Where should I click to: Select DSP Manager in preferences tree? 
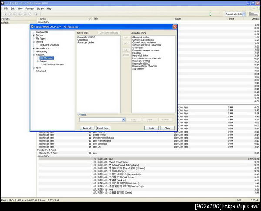tap(47, 58)
